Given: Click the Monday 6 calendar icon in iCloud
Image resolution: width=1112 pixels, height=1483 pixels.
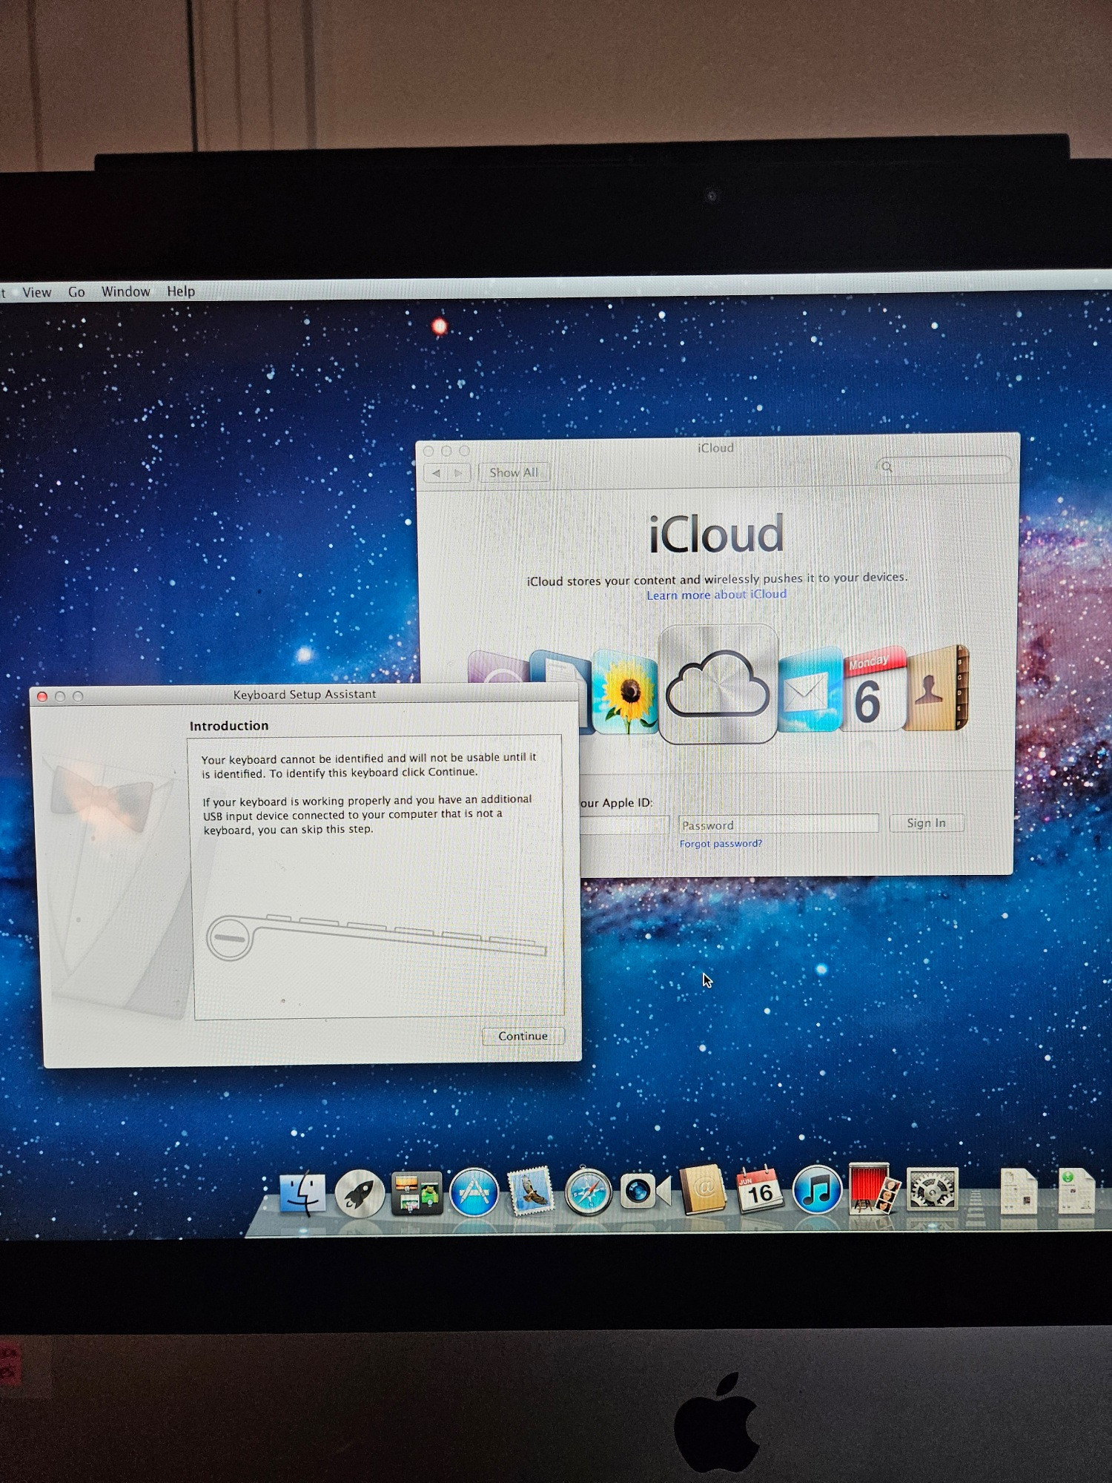Looking at the screenshot, I should [x=873, y=690].
